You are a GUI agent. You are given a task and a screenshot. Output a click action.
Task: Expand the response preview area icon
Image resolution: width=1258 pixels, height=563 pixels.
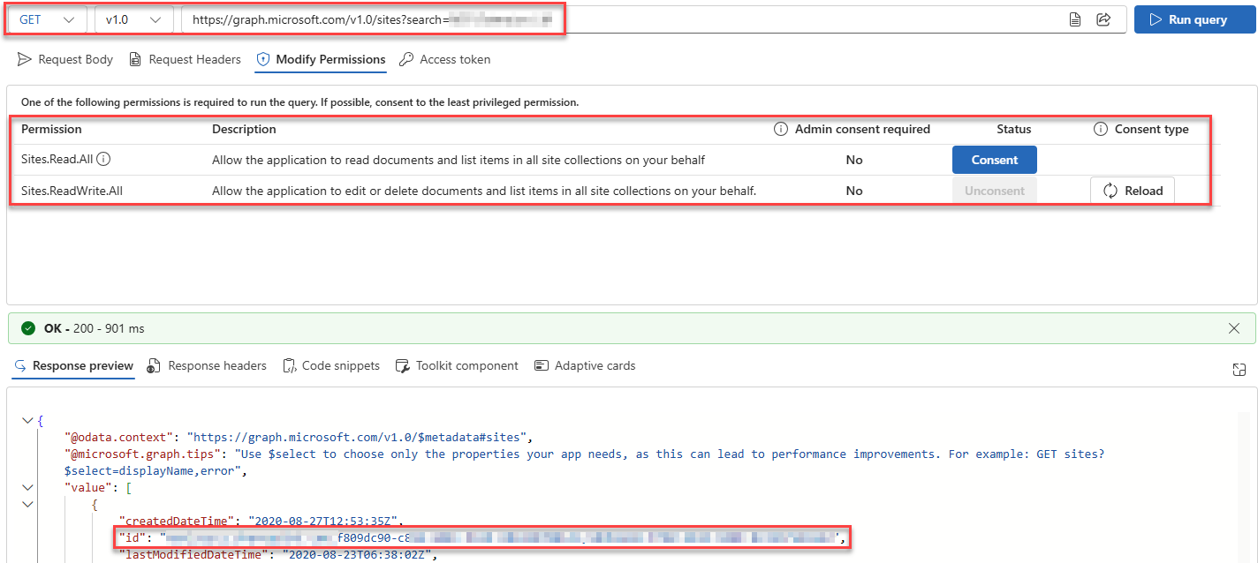[1239, 370]
